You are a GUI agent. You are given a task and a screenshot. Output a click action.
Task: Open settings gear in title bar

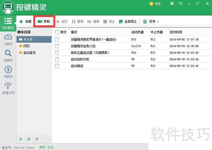[172, 3]
